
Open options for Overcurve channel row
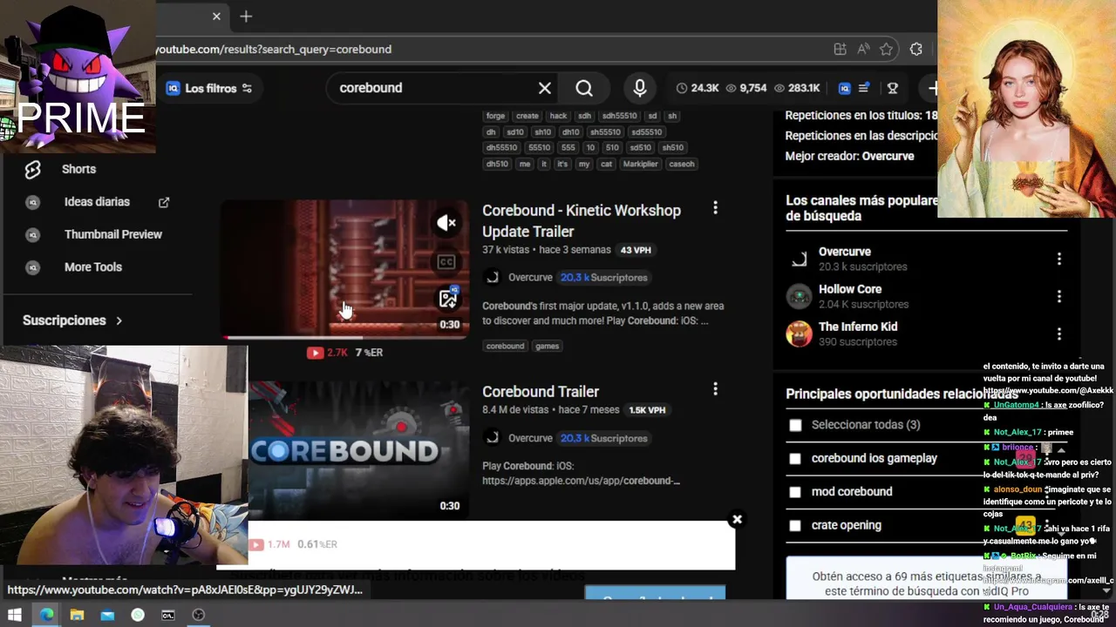(x=1059, y=259)
